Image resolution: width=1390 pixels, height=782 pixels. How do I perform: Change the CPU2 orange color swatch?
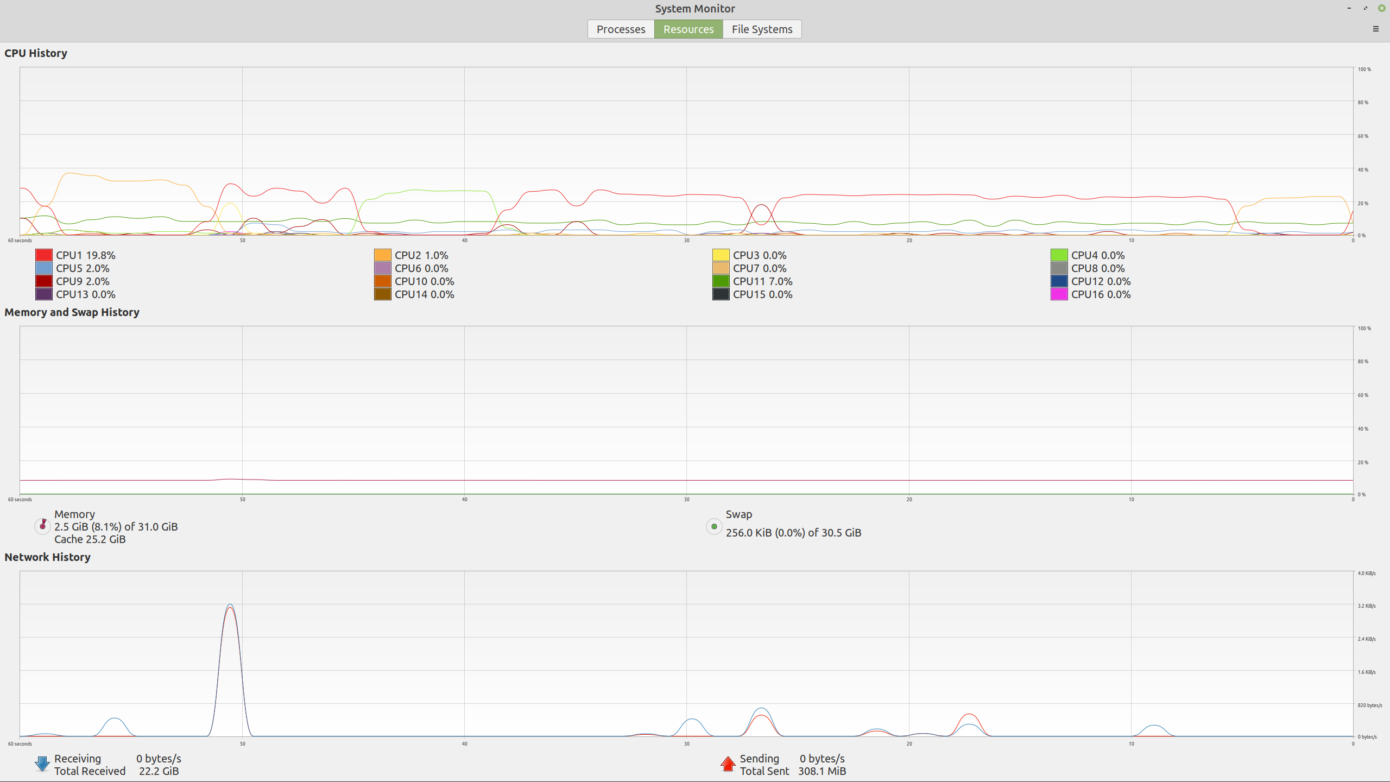(382, 255)
